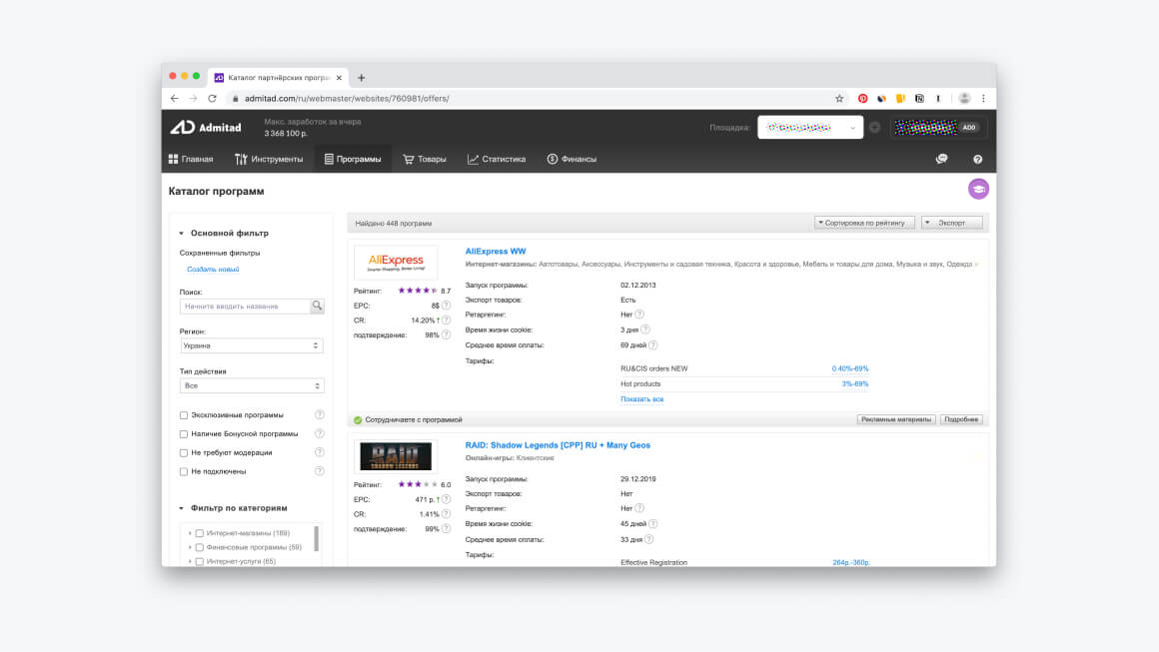This screenshot has height=652, width=1159.
Task: Open the Chrome profile avatar
Action: click(964, 98)
